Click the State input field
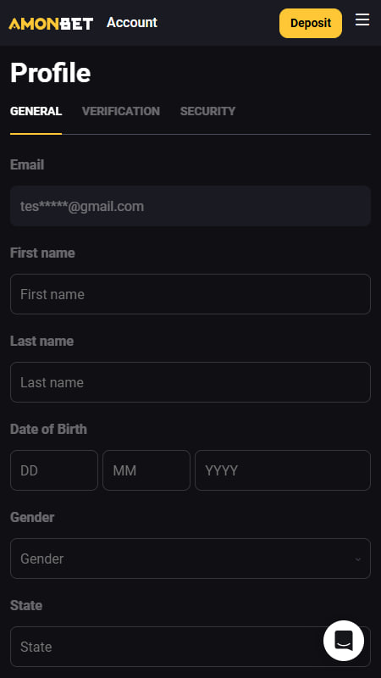Image resolution: width=381 pixels, height=678 pixels. pyautogui.click(x=190, y=647)
